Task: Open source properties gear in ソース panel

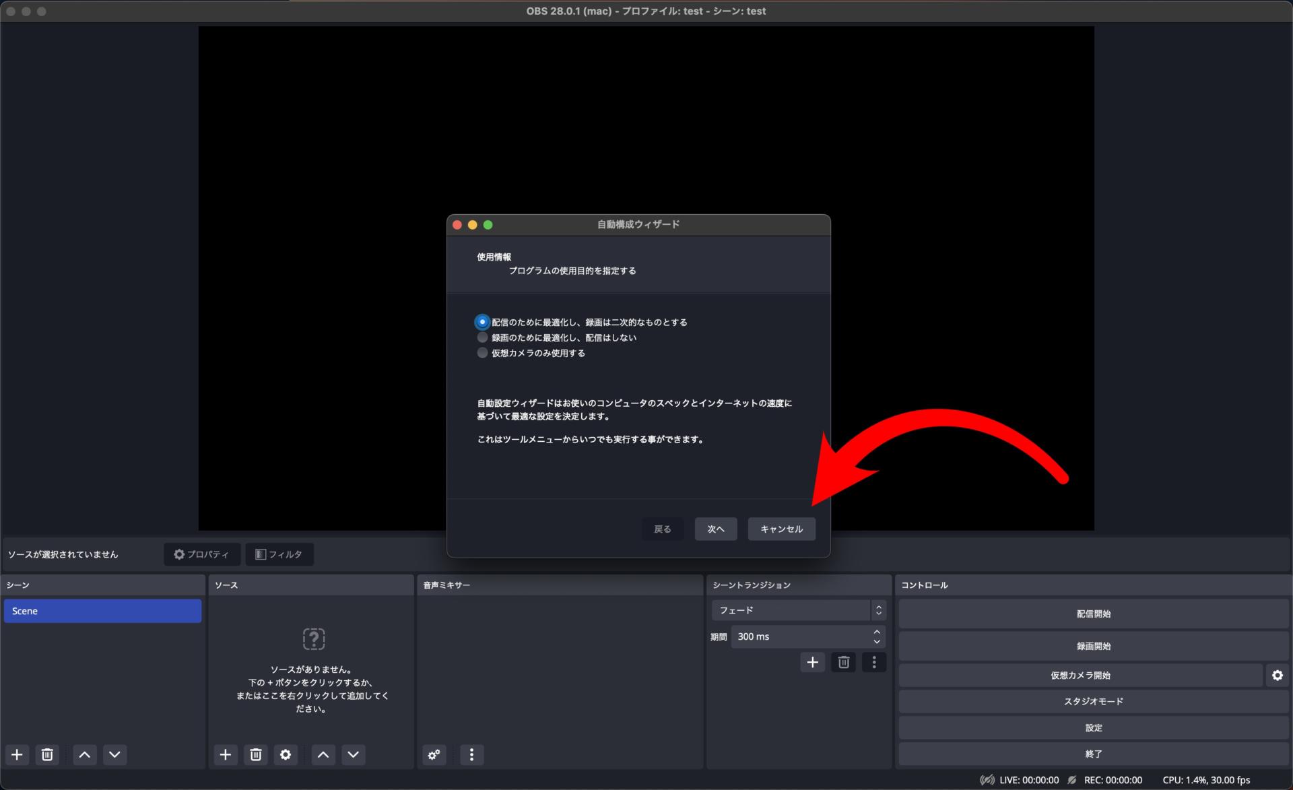Action: pos(286,754)
